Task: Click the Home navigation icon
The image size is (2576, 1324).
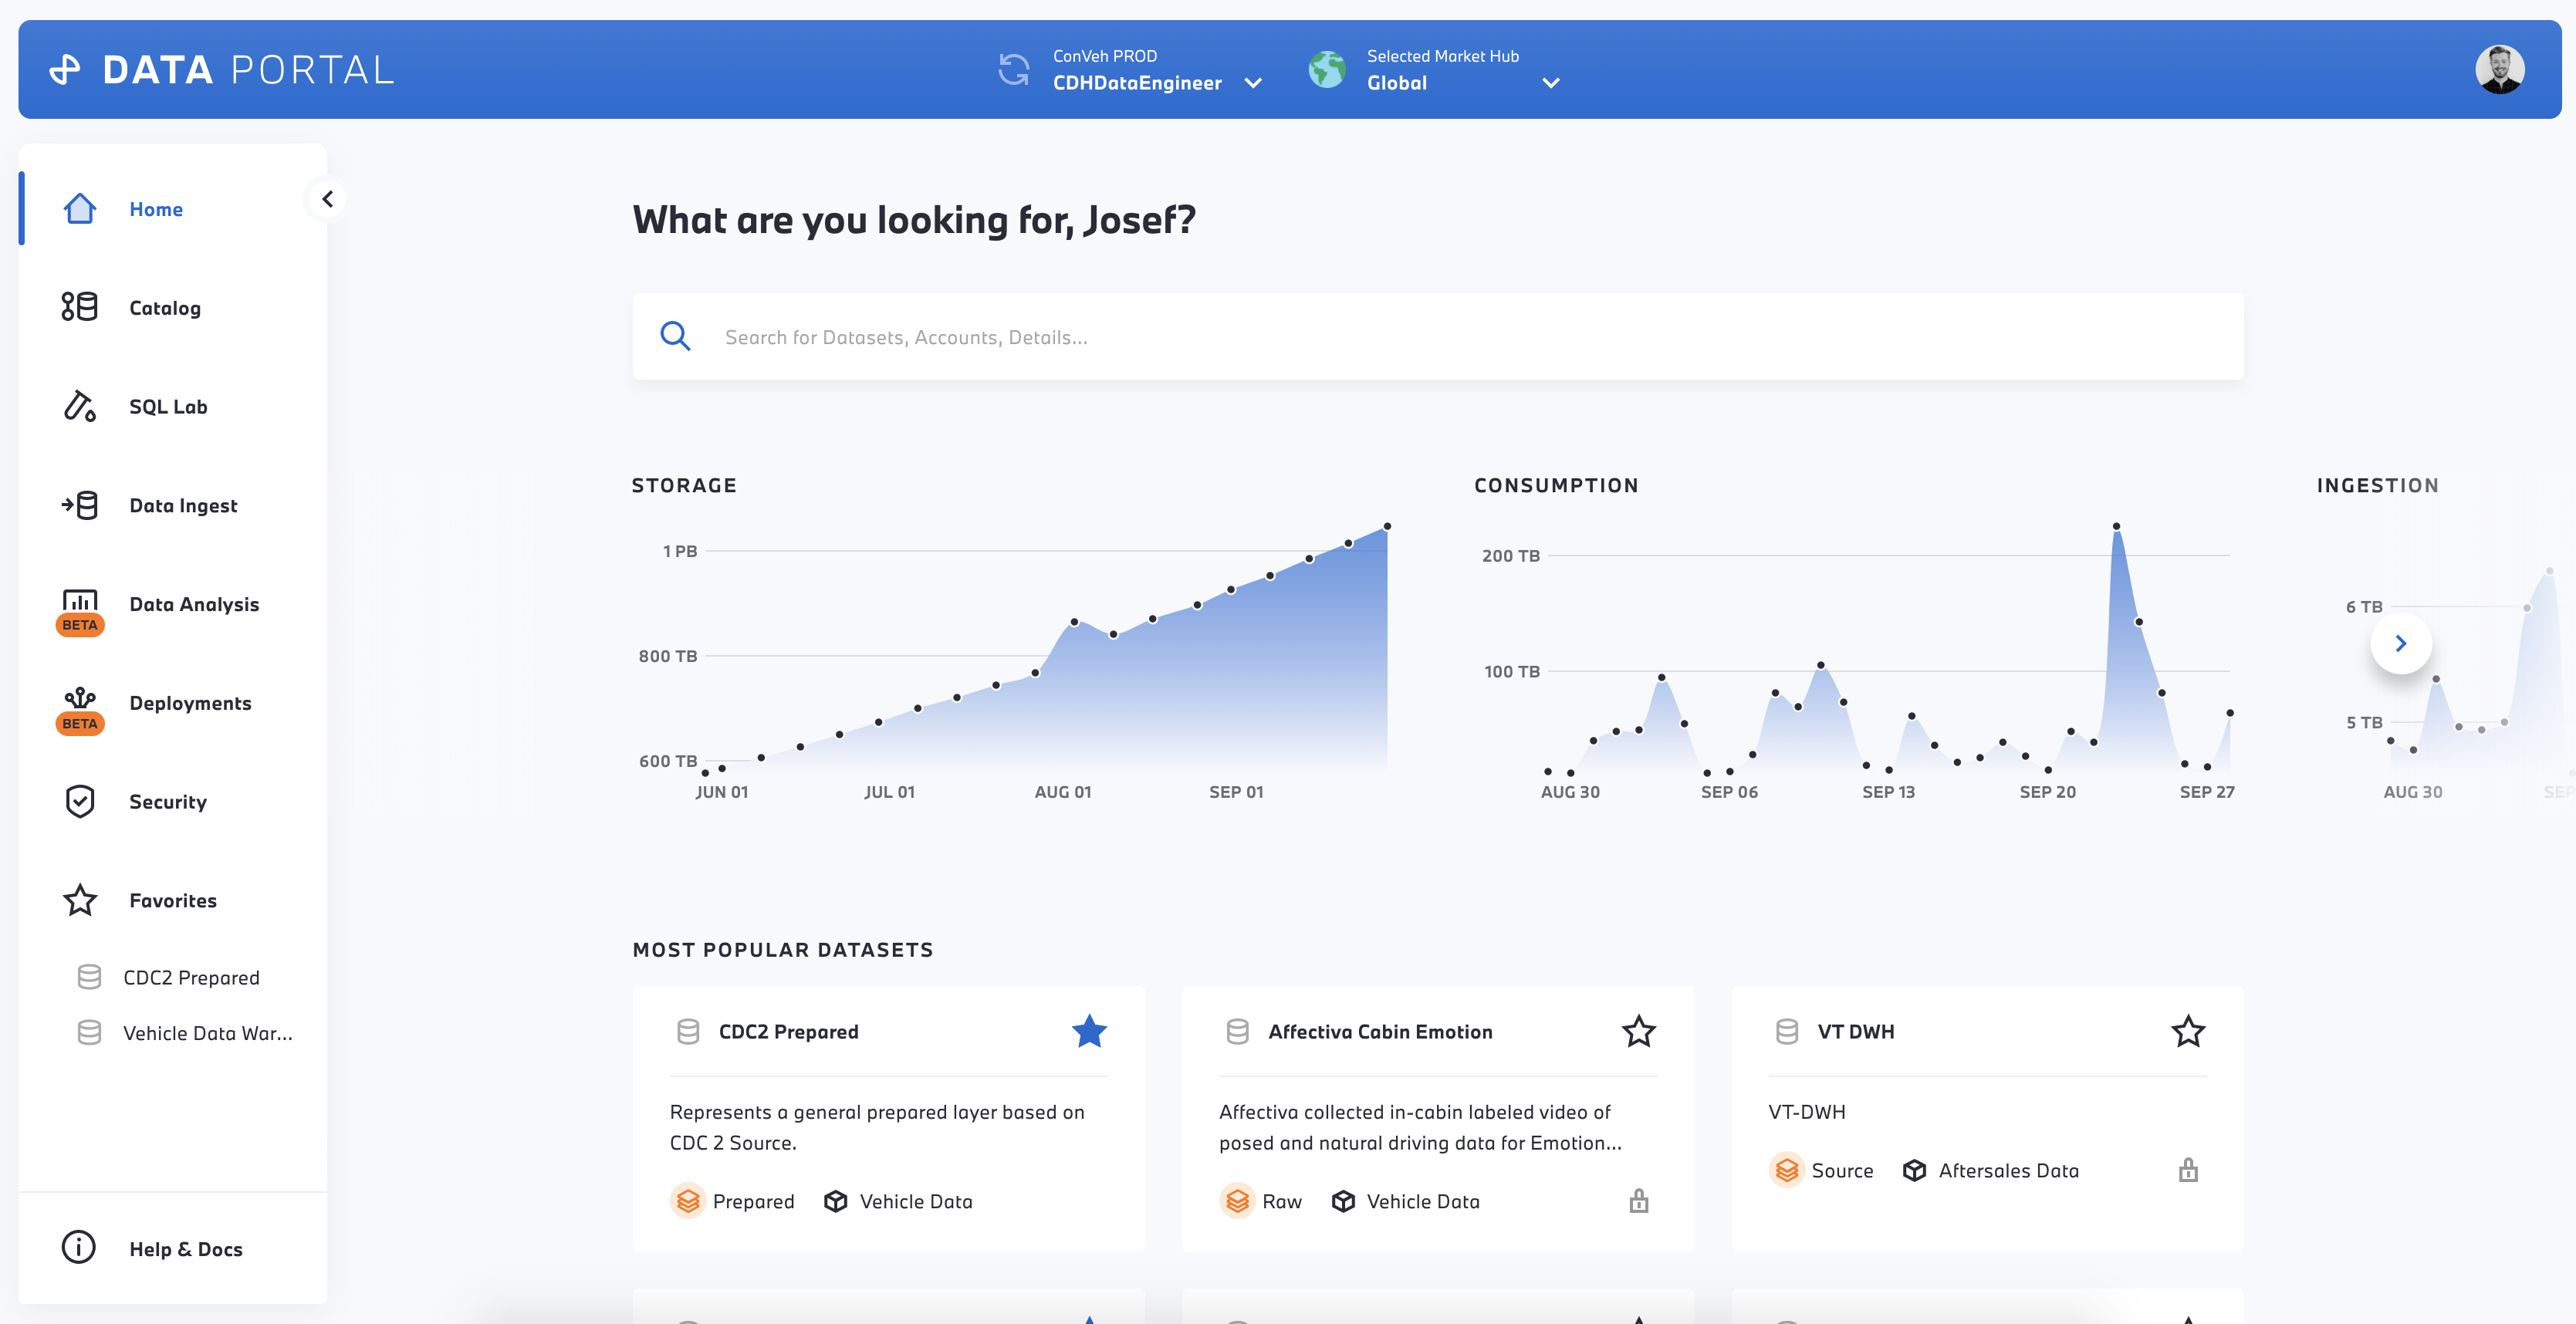Action: (78, 208)
